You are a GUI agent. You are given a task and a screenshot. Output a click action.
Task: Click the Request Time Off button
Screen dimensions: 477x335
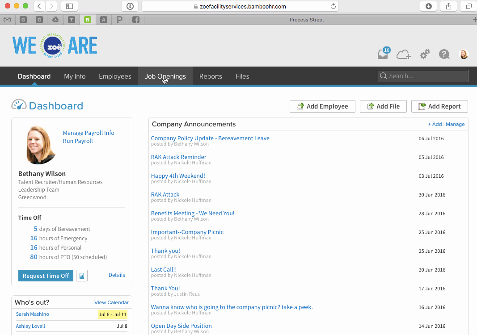point(46,276)
